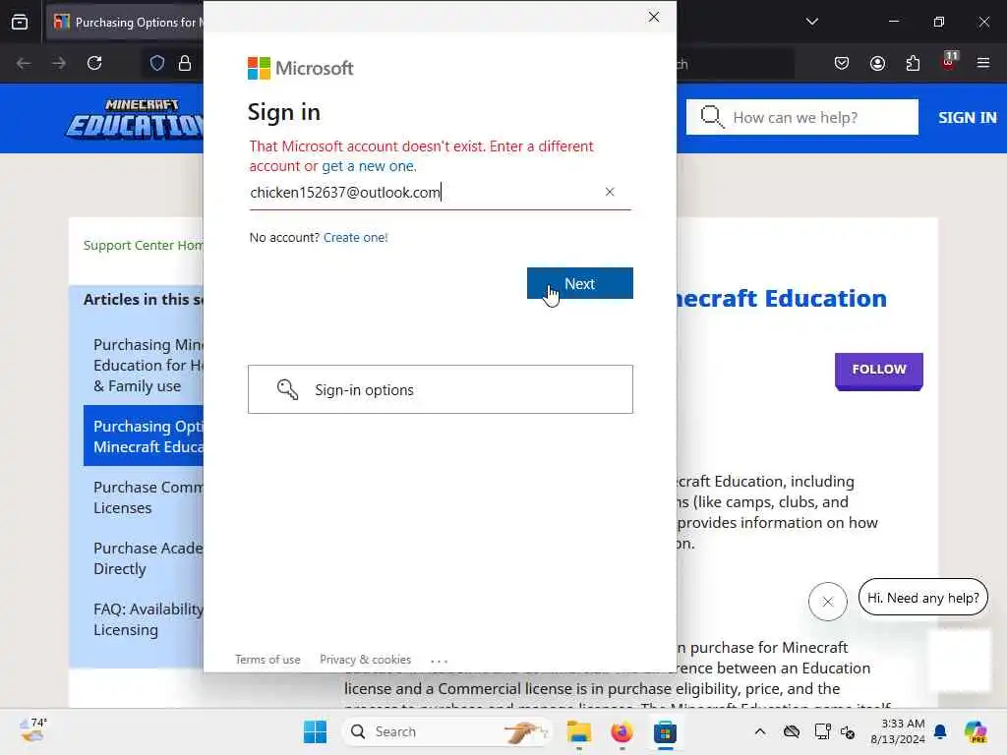
Task: Open Purchase Academic Directly article
Action: coord(148,558)
